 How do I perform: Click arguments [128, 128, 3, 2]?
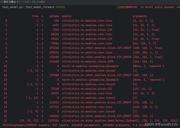click(x=145, y=107)
